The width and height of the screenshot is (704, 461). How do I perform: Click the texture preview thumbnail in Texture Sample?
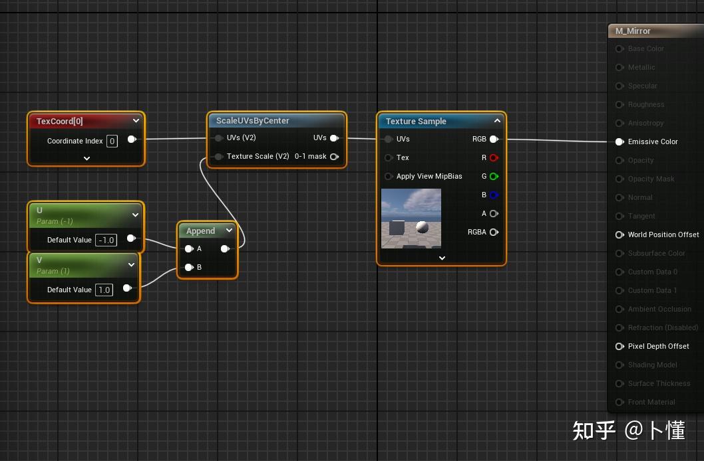pos(411,218)
